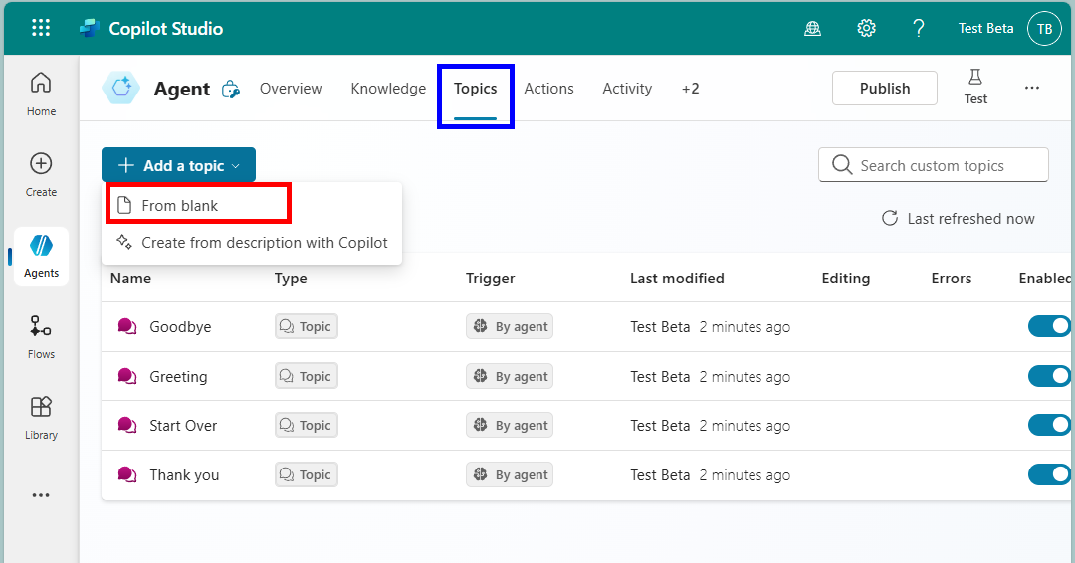Click the Thank you row By agent badge
Screen dimensions: 1075x563
click(x=510, y=474)
